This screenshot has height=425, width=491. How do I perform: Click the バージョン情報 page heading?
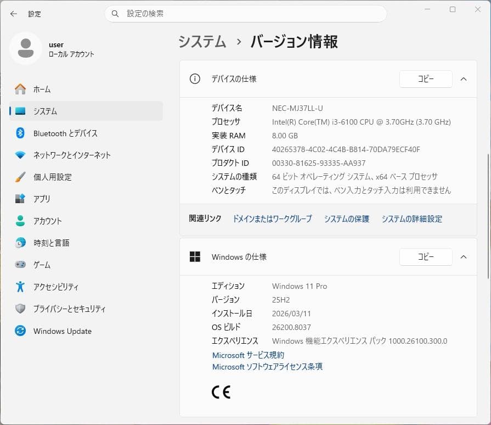294,41
